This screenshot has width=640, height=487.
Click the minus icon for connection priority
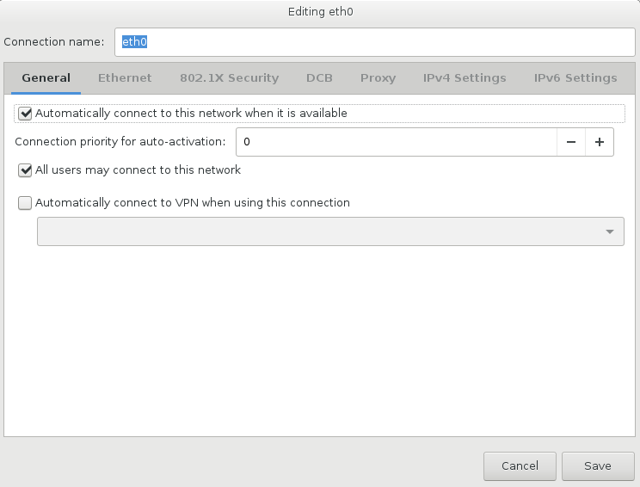point(571,142)
